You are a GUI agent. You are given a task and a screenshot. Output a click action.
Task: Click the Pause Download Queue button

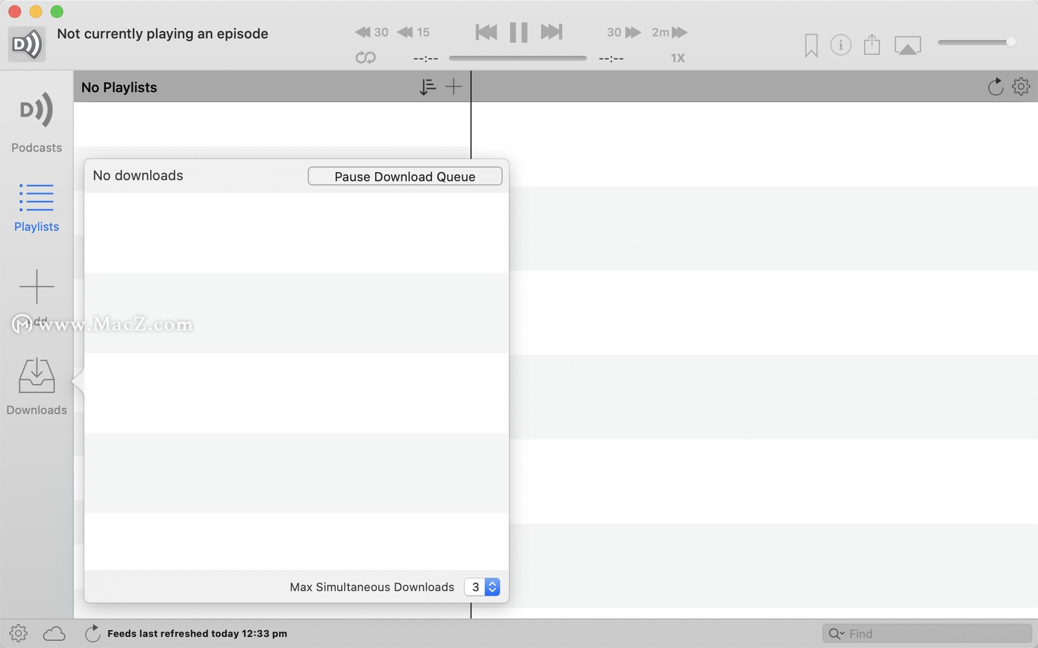405,176
